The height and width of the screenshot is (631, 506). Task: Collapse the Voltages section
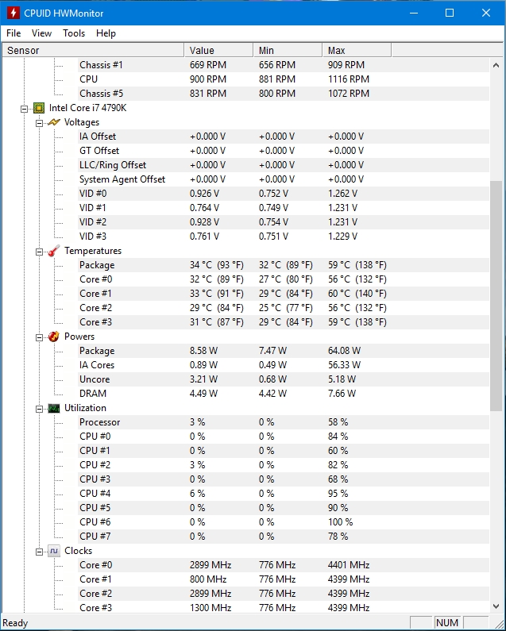pyautogui.click(x=39, y=123)
